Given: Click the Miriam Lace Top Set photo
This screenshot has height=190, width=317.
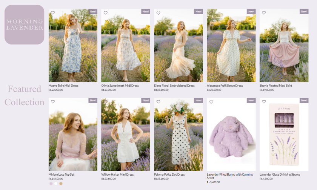Looking at the screenshot, I should click(x=73, y=135).
